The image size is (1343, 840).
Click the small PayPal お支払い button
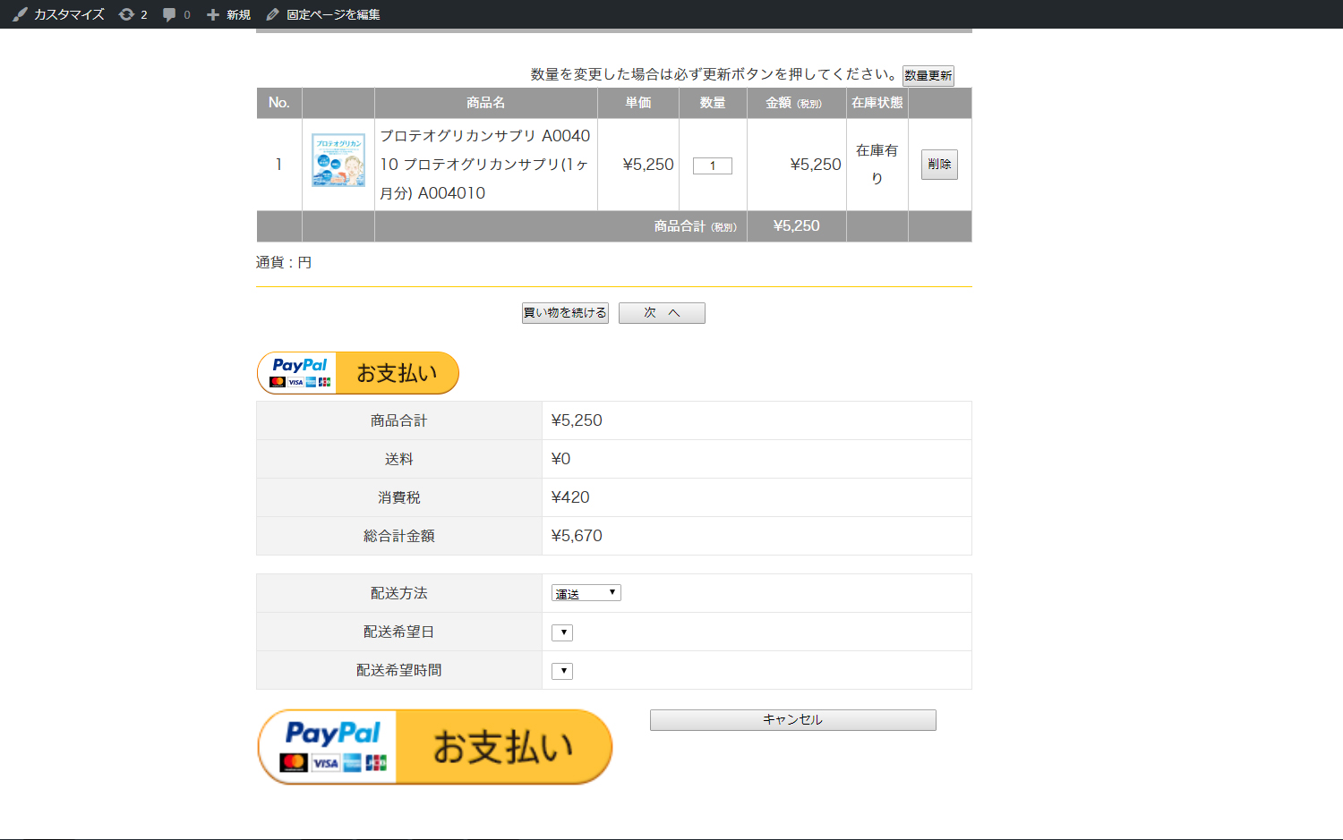pyautogui.click(x=358, y=373)
